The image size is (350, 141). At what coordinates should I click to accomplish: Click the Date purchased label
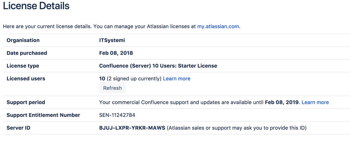[27, 53]
